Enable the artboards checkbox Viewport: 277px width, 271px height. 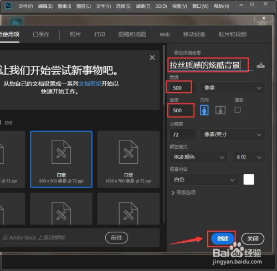click(238, 110)
